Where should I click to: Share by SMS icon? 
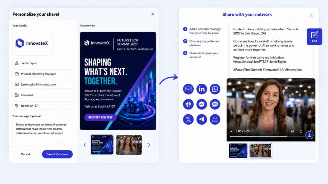pos(215,104)
